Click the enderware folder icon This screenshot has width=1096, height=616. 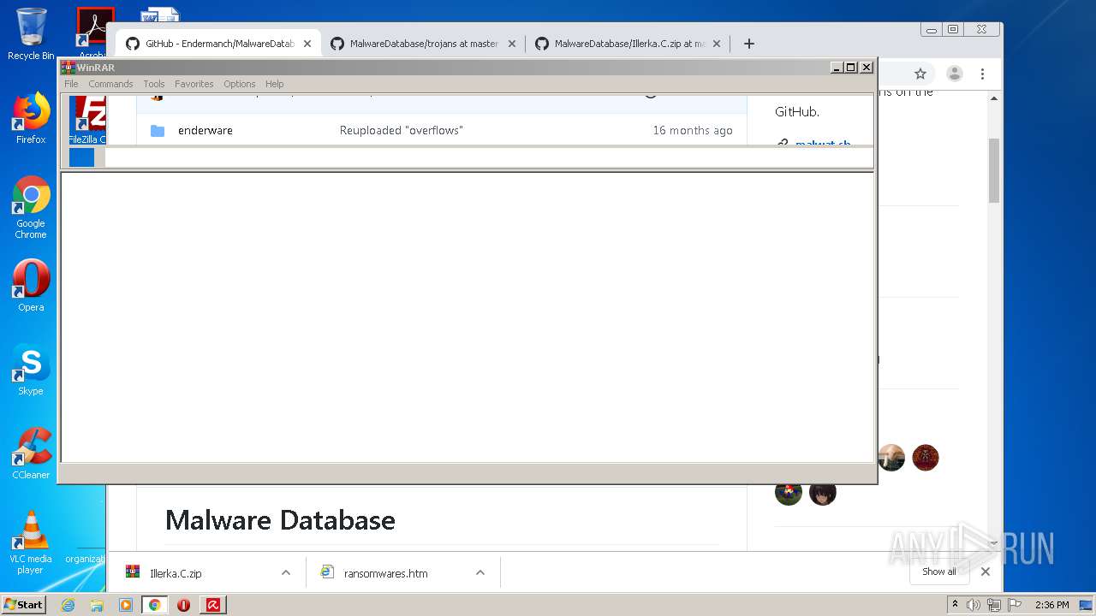[158, 130]
